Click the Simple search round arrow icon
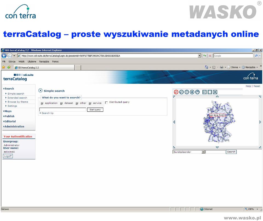The width and height of the screenshot is (263, 221). click(41, 90)
